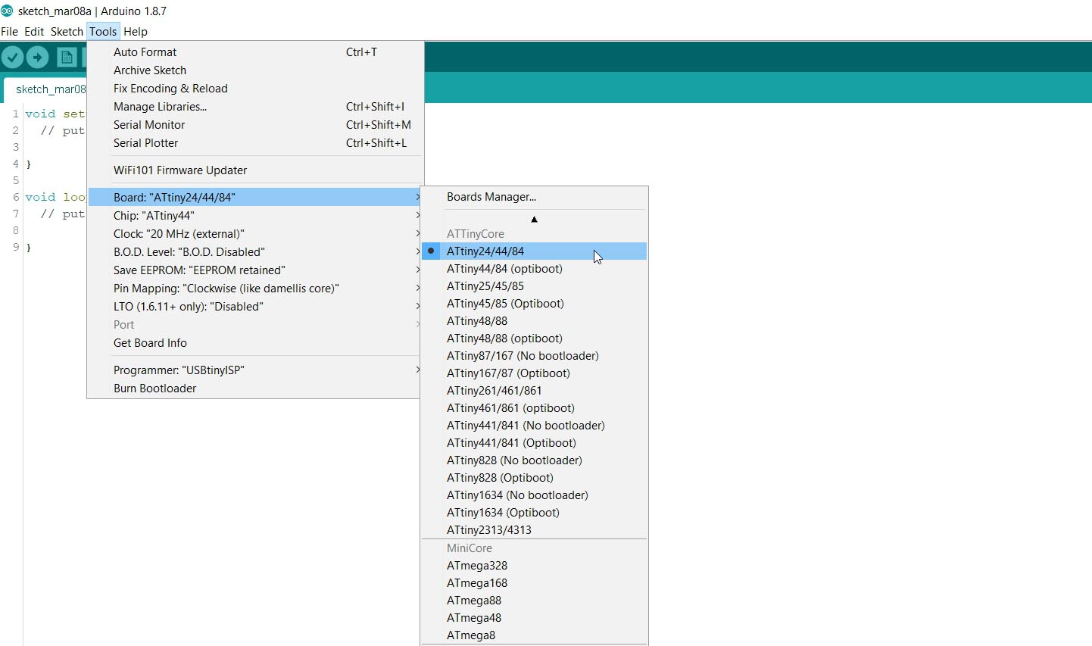Choose ATtiny1634 (Optiboot) board
This screenshot has height=646, width=1092.
tap(534, 512)
